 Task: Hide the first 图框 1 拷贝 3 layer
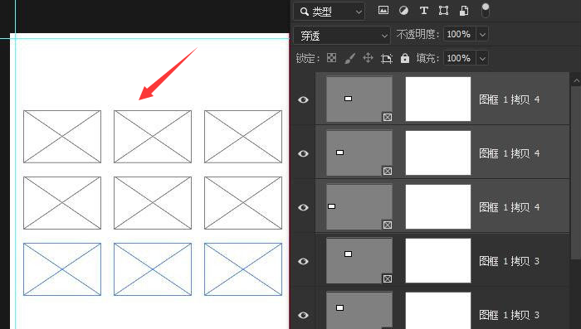point(303,261)
